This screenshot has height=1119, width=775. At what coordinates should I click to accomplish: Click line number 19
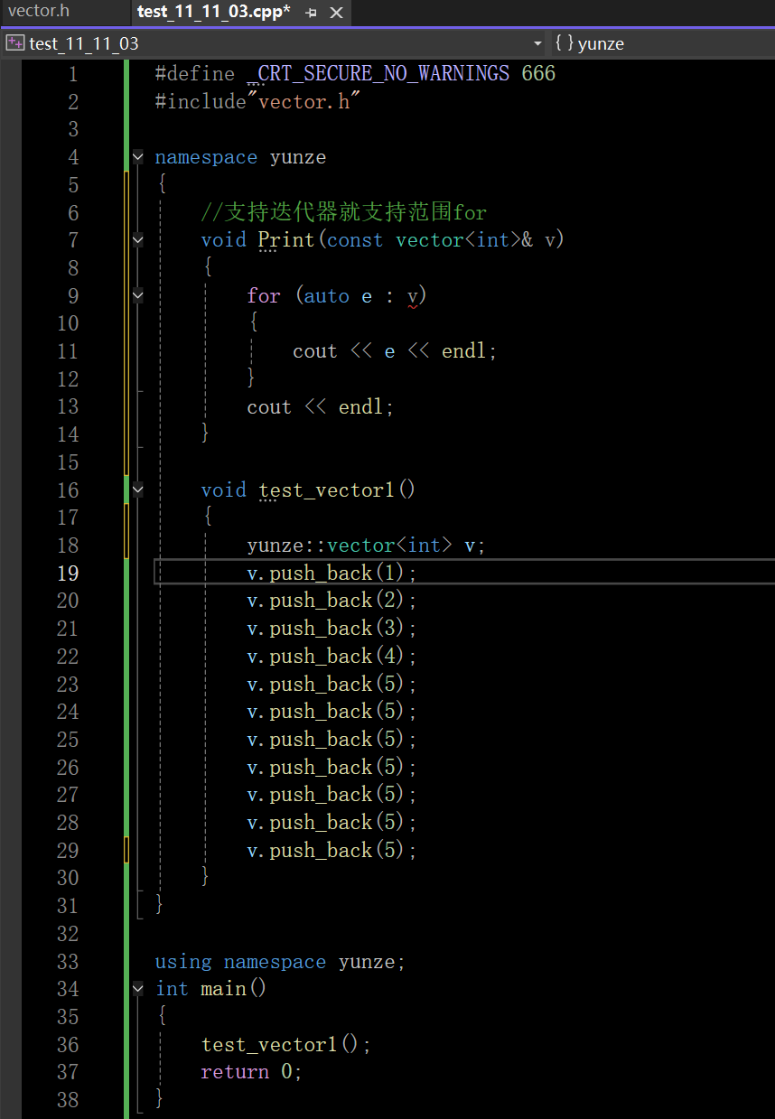pyautogui.click(x=68, y=573)
